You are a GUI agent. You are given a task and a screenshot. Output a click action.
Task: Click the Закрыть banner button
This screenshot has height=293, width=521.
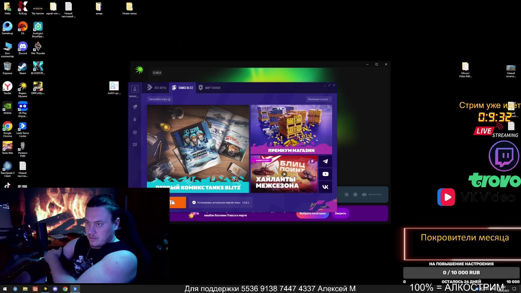click(x=340, y=214)
